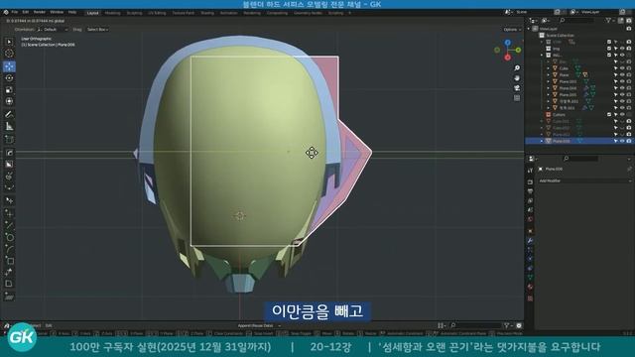Switch to the Shading workspace tab
635x357 pixels.
[207, 13]
